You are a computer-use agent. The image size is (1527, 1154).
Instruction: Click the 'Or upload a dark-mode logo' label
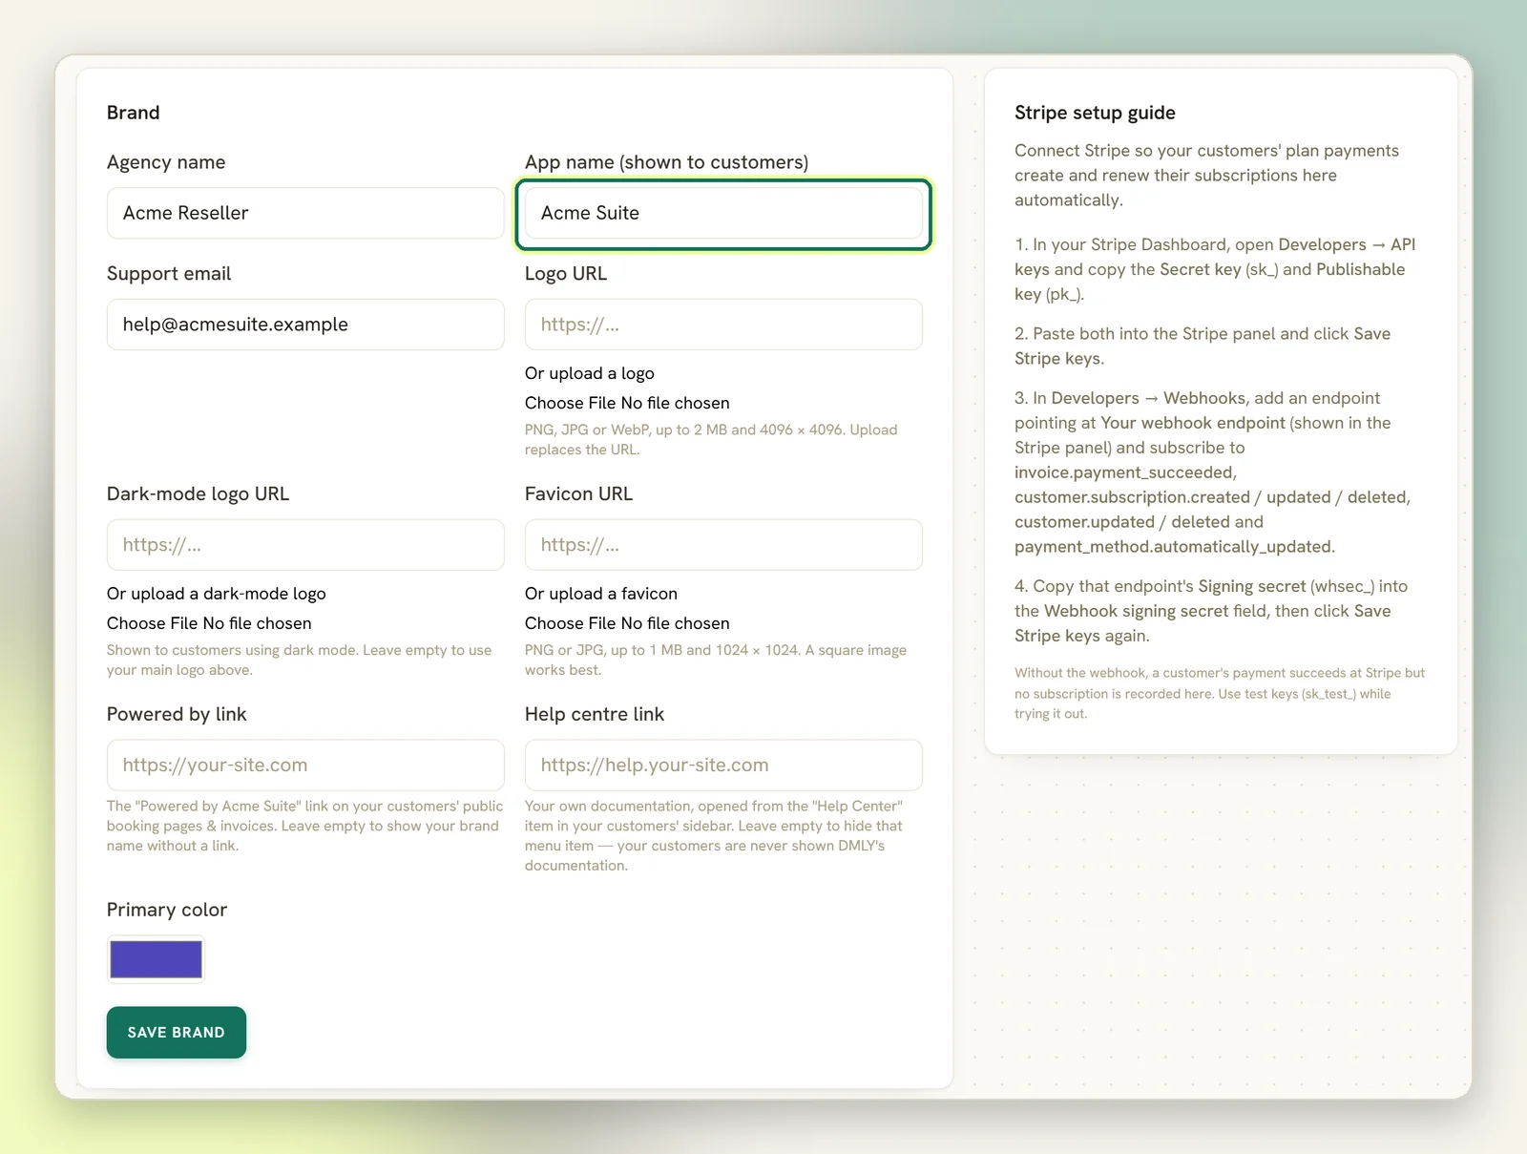pos(217,594)
